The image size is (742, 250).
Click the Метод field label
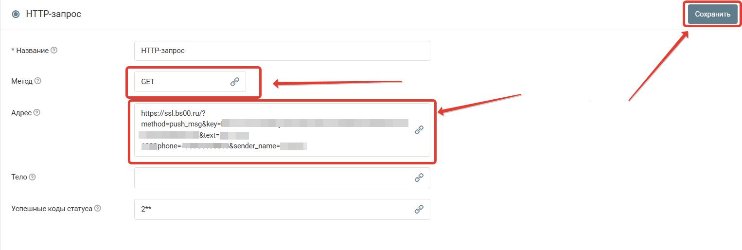(x=22, y=81)
